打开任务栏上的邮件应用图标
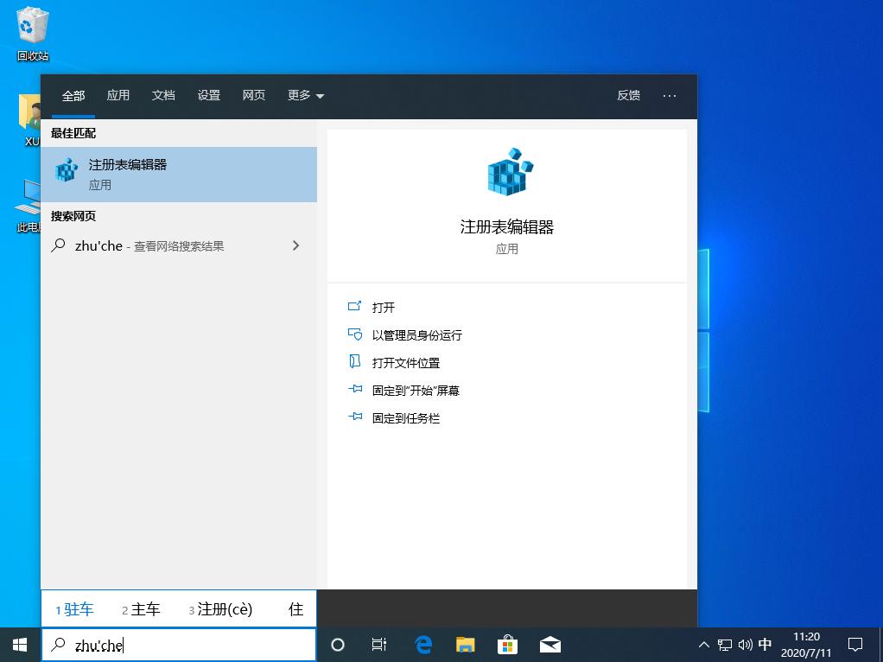883x662 pixels. tap(549, 644)
